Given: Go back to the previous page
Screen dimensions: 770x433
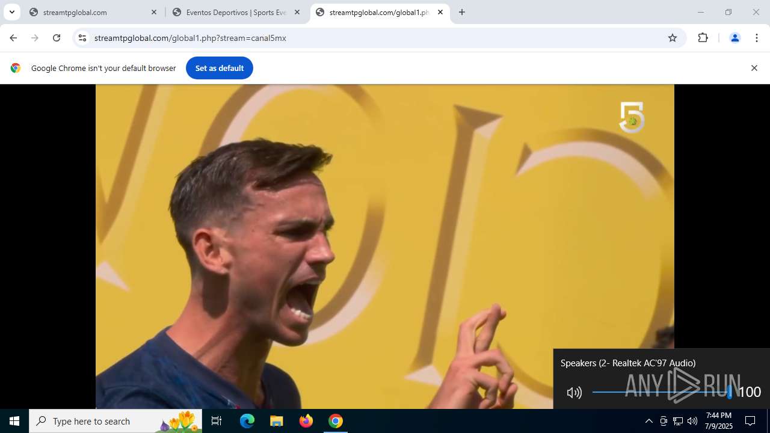Looking at the screenshot, I should tap(13, 38).
